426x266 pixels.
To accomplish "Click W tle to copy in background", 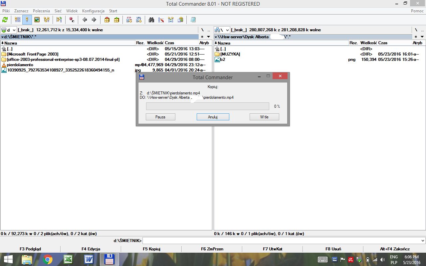I will (264, 117).
